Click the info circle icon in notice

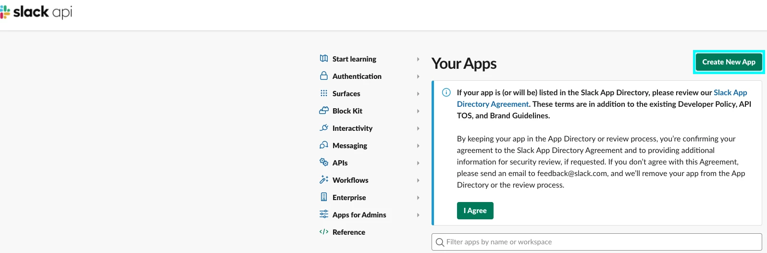(x=446, y=92)
